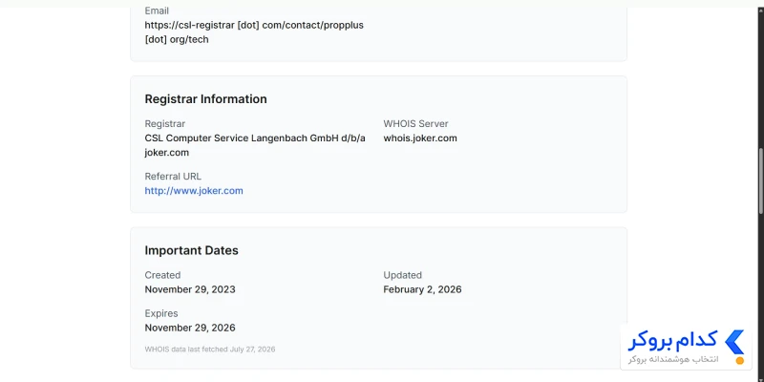Click the Registrar Information heading
The width and height of the screenshot is (764, 382).
(205, 99)
